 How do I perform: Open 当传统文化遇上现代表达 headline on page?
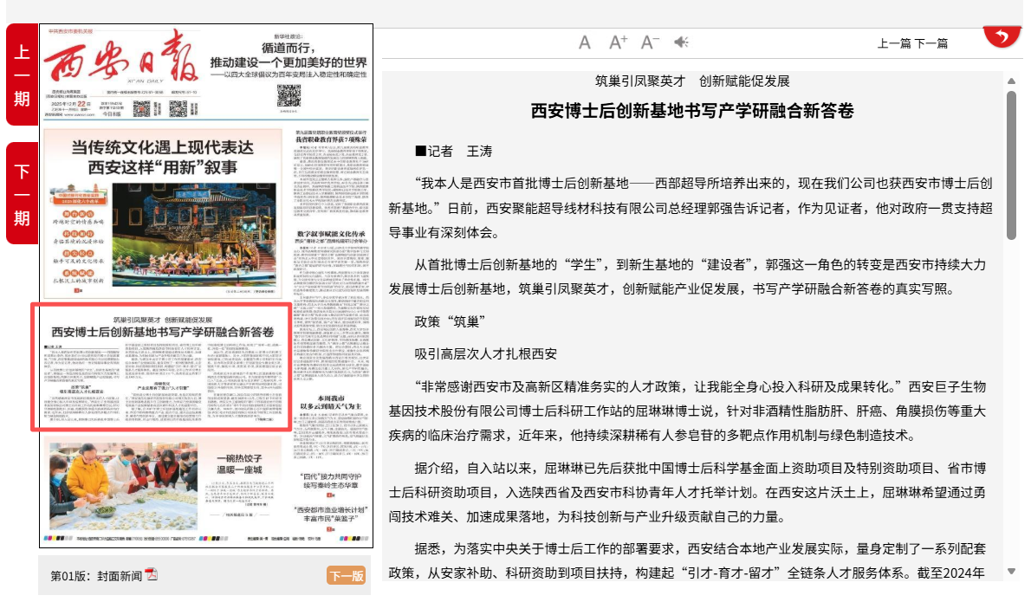[x=163, y=157]
